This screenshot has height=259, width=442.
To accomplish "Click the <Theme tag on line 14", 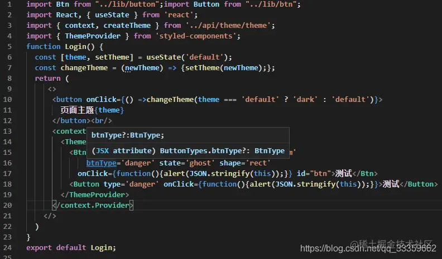I will (x=73, y=141).
